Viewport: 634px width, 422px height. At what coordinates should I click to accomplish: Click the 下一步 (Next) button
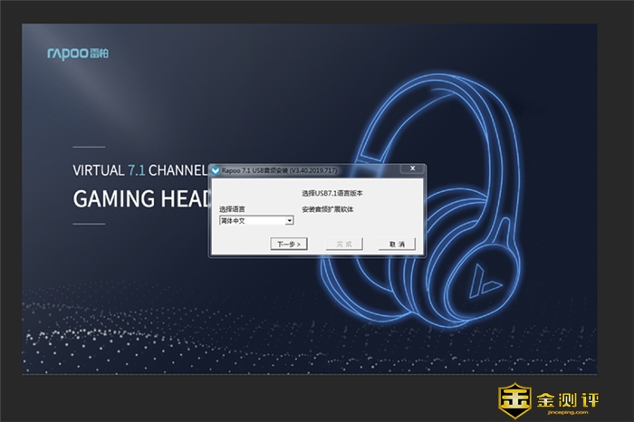[289, 244]
